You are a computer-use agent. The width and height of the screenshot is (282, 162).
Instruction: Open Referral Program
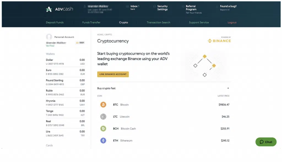191,8
